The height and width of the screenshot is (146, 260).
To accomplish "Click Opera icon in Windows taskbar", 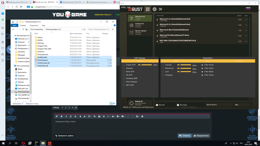I will click(23, 143).
